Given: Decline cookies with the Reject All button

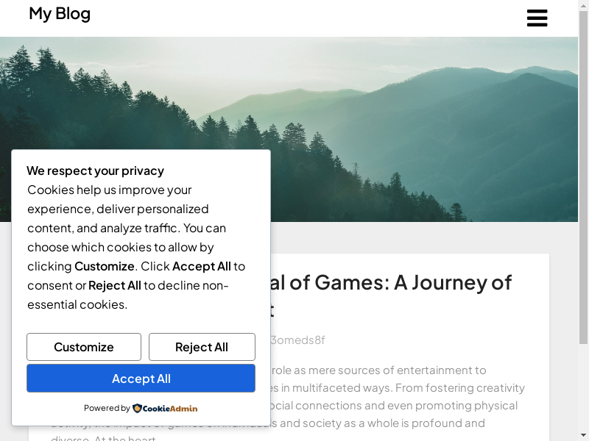Looking at the screenshot, I should click(202, 347).
